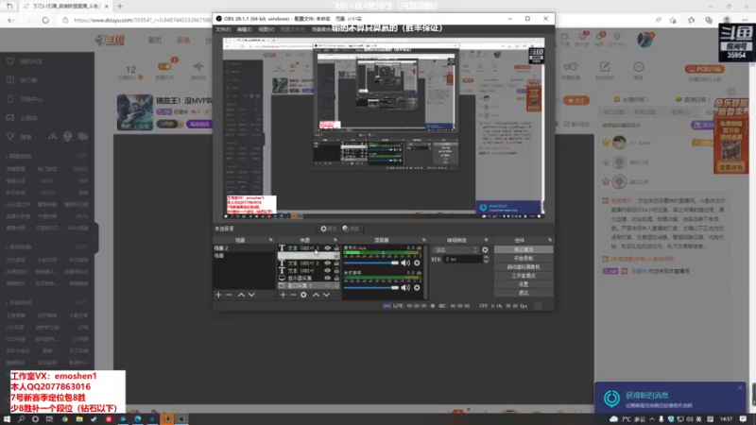Increase the transition duration stepper
This screenshot has height=425, width=756.
tap(486, 257)
